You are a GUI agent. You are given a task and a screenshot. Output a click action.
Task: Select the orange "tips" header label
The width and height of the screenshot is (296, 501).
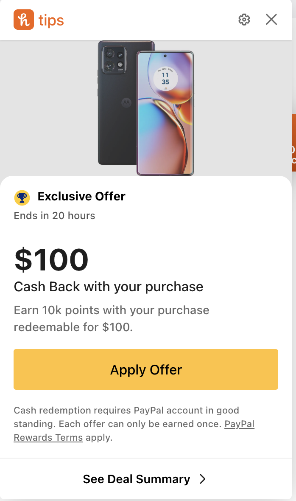point(51,20)
